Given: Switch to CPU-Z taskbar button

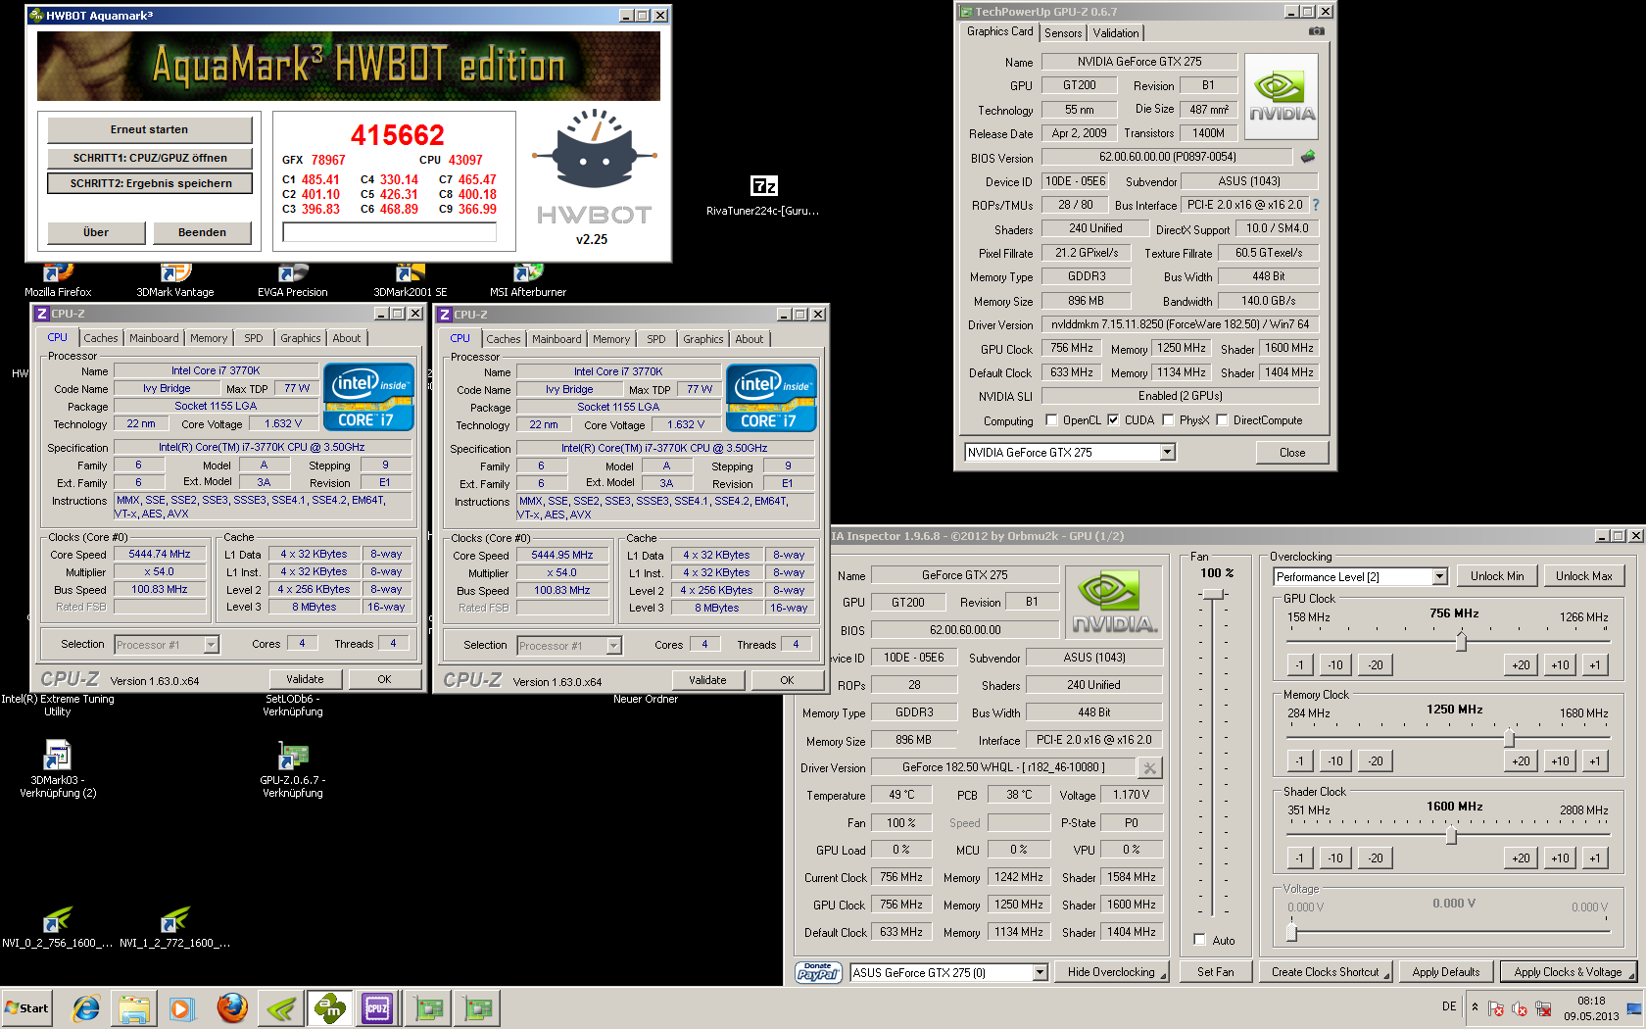Looking at the screenshot, I should click(x=377, y=1007).
